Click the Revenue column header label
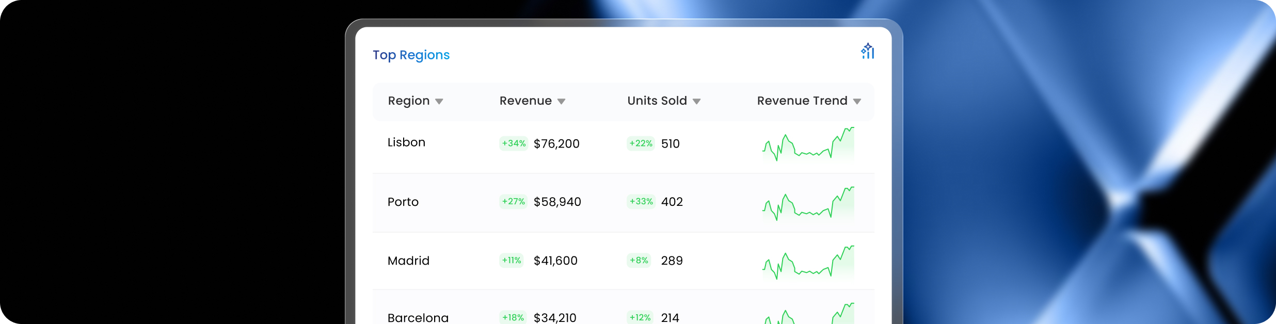The image size is (1276, 324). pos(525,101)
